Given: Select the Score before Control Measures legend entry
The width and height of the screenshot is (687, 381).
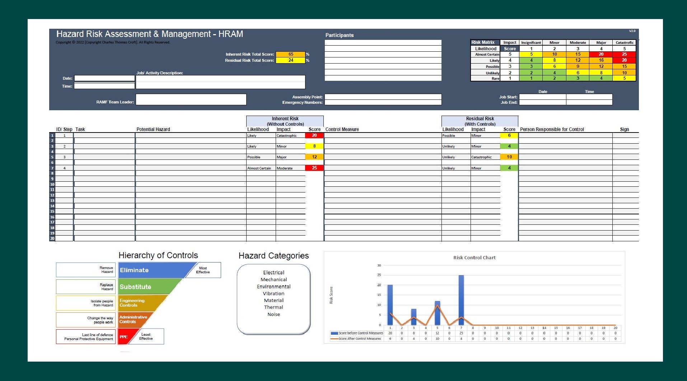Looking at the screenshot, I should (x=357, y=333).
